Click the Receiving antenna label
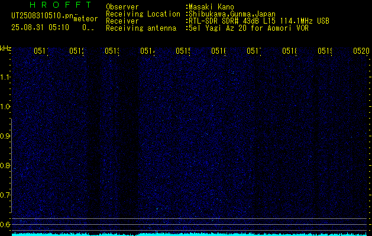Screen dimensions: 372x236 [141, 28]
